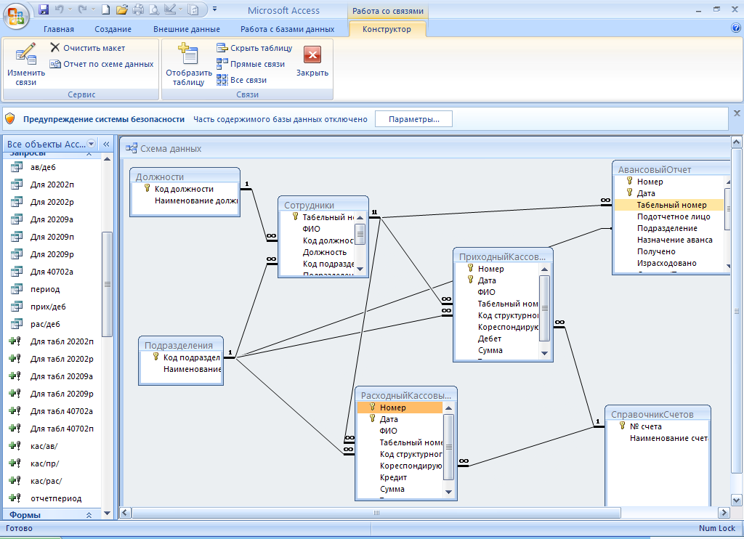Click navigation pane scrollbar thumb
Screen dimensions: 744x539
(x=108, y=284)
